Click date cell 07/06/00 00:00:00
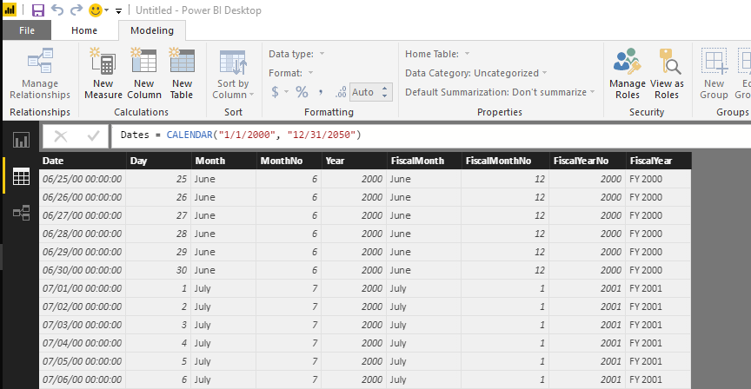This screenshot has width=751, height=389. pos(83,379)
